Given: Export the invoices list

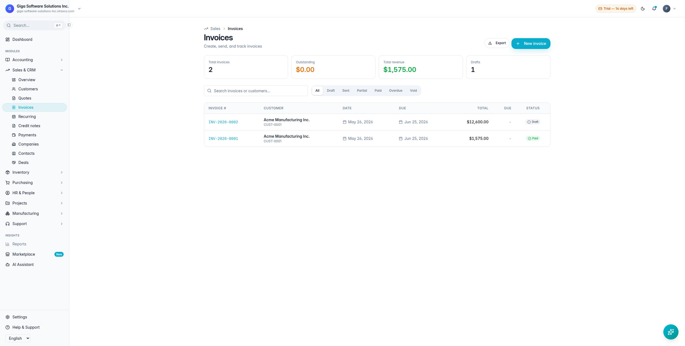Looking at the screenshot, I should coord(497,43).
